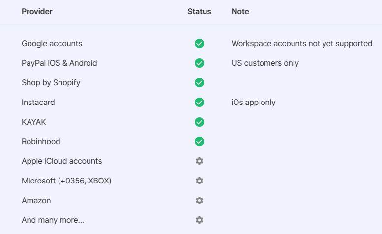Viewport: 382px width, 234px height.
Task: Select the Microsoft (+0356, XBOX) text
Action: click(x=66, y=181)
